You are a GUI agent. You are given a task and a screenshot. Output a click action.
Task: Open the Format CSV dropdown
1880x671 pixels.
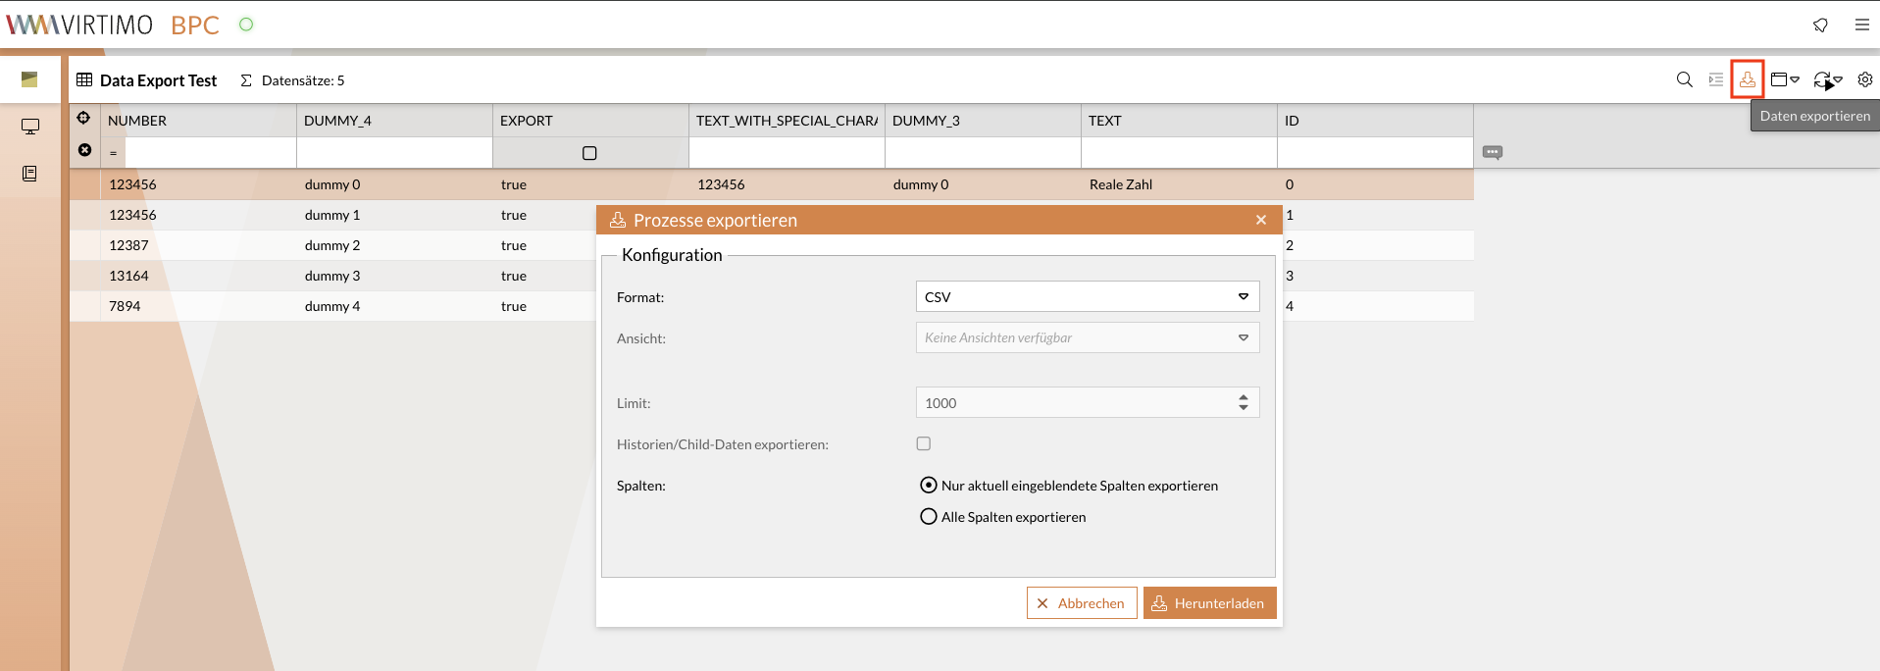click(x=1087, y=296)
